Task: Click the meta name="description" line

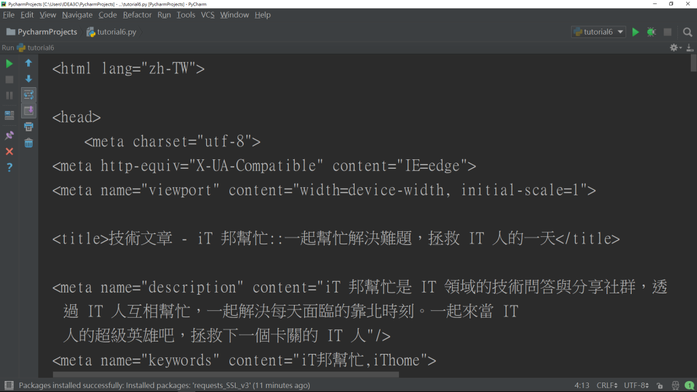Action: click(359, 312)
